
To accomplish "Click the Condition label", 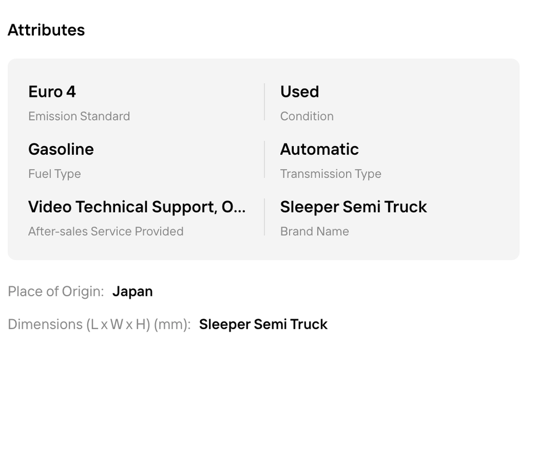I will pos(307,116).
